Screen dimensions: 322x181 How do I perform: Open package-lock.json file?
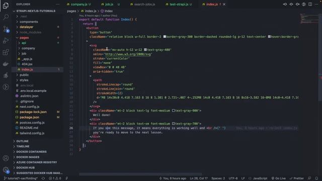coord(33,112)
